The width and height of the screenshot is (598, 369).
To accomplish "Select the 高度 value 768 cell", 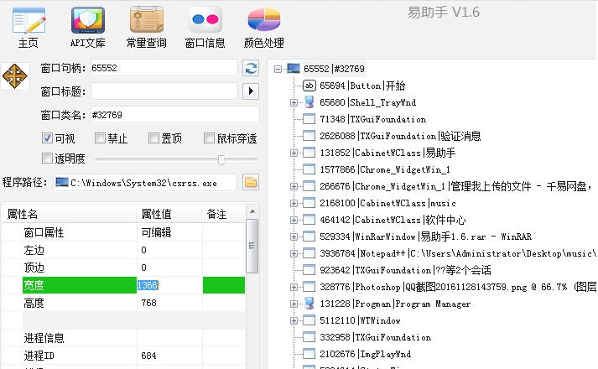I will pos(169,303).
